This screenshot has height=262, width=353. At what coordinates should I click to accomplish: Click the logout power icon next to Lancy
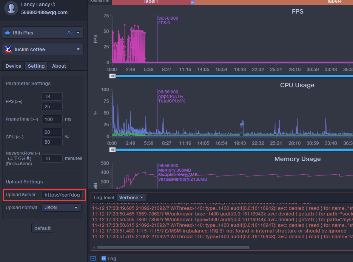53,4
